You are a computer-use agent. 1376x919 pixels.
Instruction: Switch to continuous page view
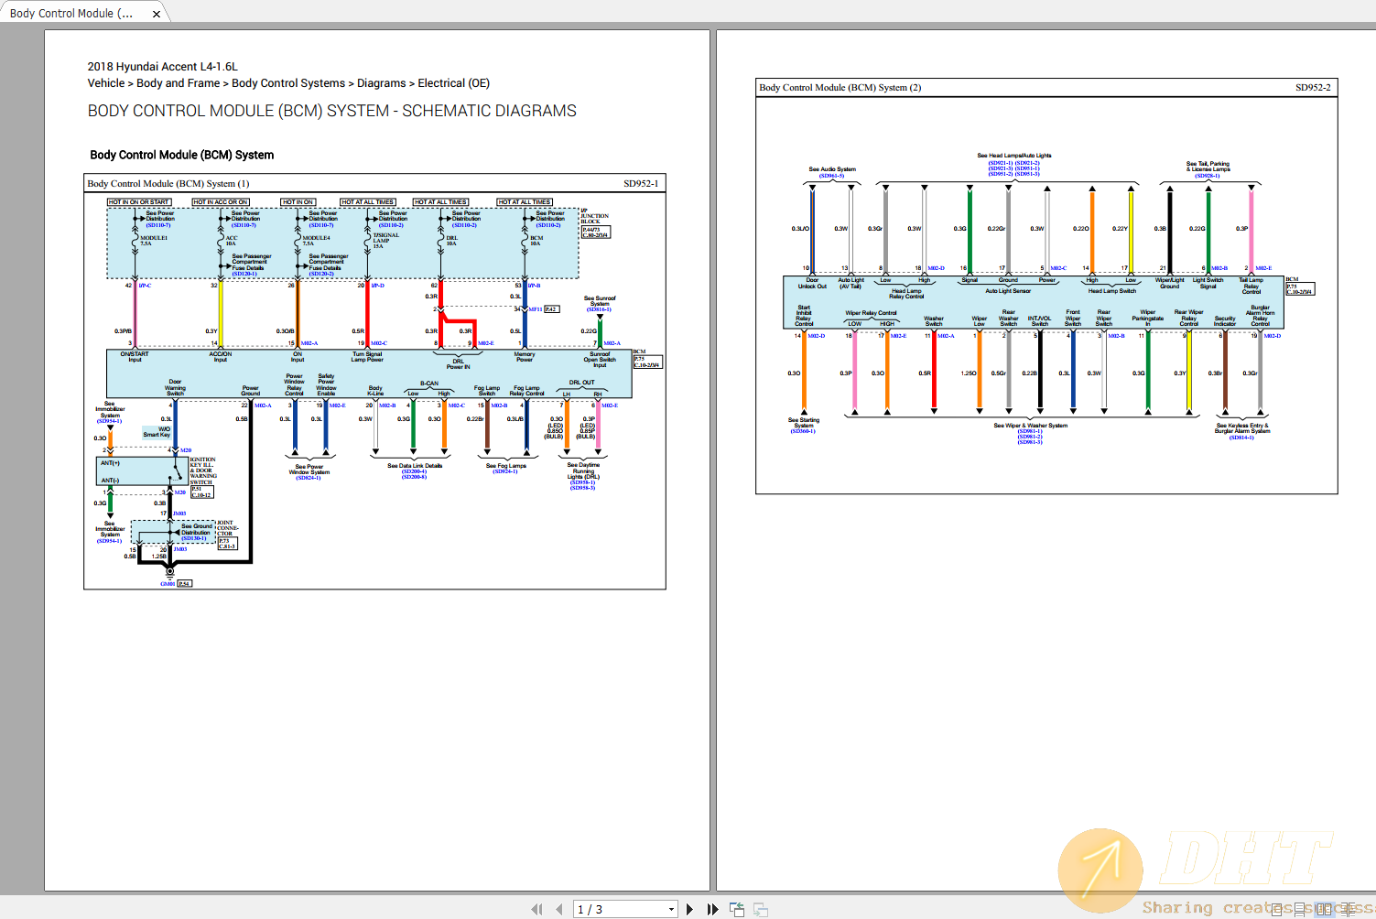point(1301,909)
